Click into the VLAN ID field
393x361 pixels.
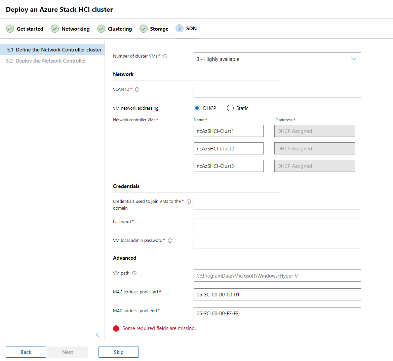[x=277, y=92]
